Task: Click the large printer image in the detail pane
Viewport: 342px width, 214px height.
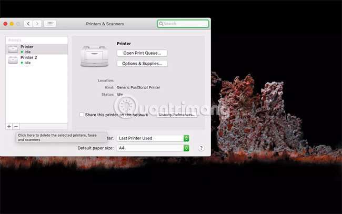Action: [x=94, y=56]
